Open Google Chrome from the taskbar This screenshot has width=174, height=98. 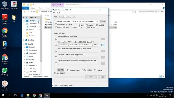pos(34,95)
